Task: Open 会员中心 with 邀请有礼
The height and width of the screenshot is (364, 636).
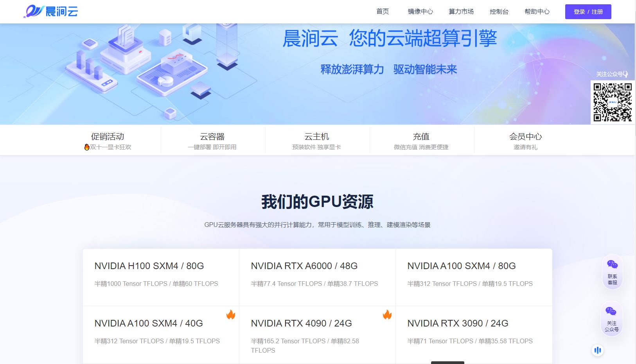Action: (526, 140)
